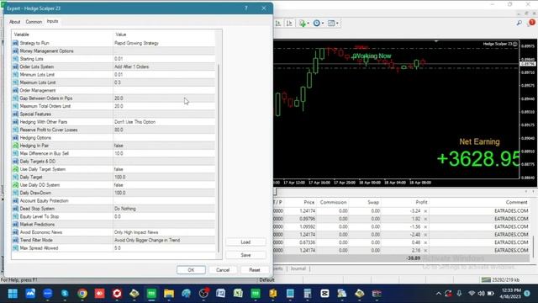Change Order Lots System value 'Add After 1 Orders'
538x303 pixels.
(x=164, y=66)
